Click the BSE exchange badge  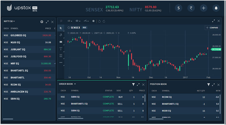[85, 28]
